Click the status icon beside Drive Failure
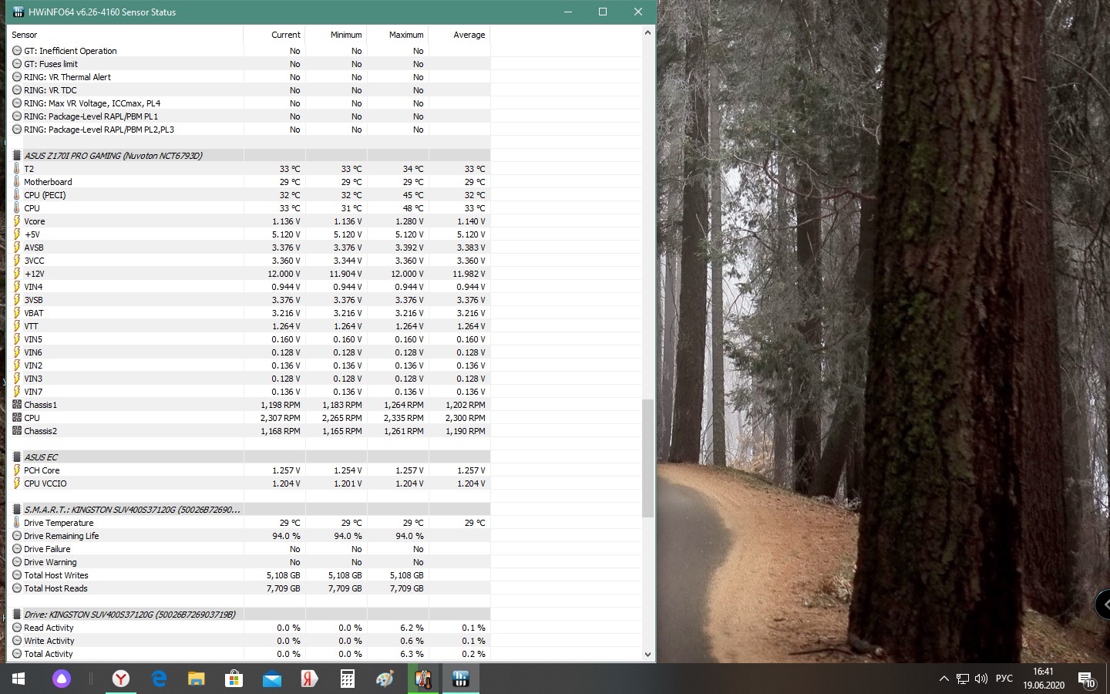The image size is (1110, 694). coord(17,549)
